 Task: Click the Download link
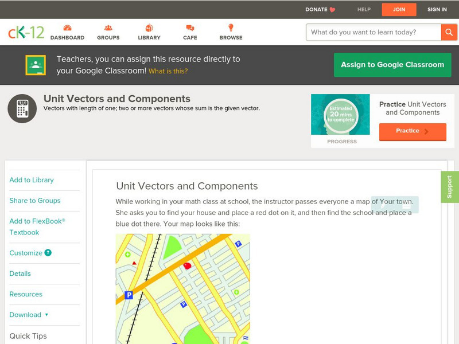[25, 315]
